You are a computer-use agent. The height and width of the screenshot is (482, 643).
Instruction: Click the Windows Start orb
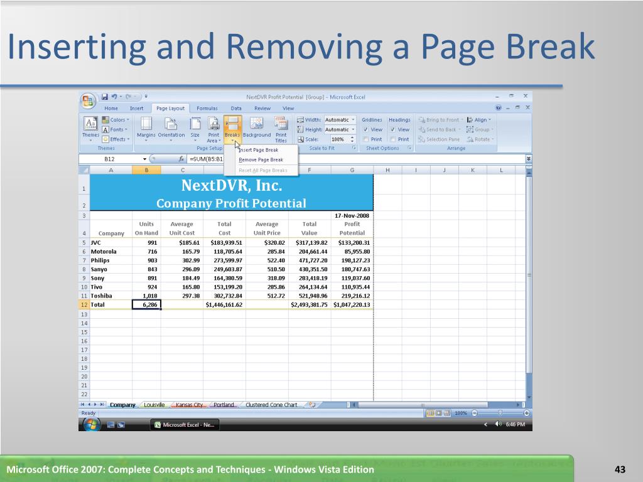point(91,425)
